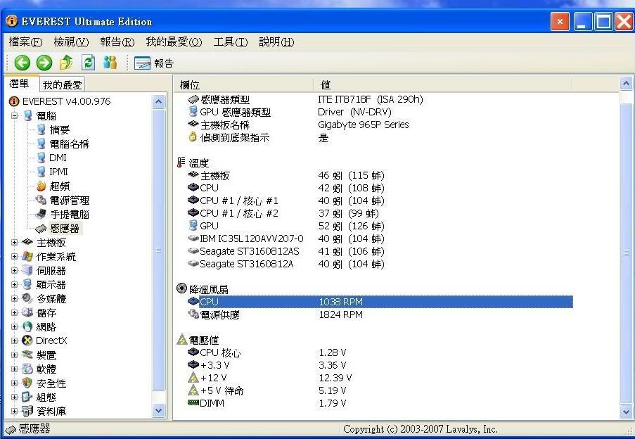Expand the 伺服器 tree node
The height and width of the screenshot is (439, 635).
pos(15,271)
